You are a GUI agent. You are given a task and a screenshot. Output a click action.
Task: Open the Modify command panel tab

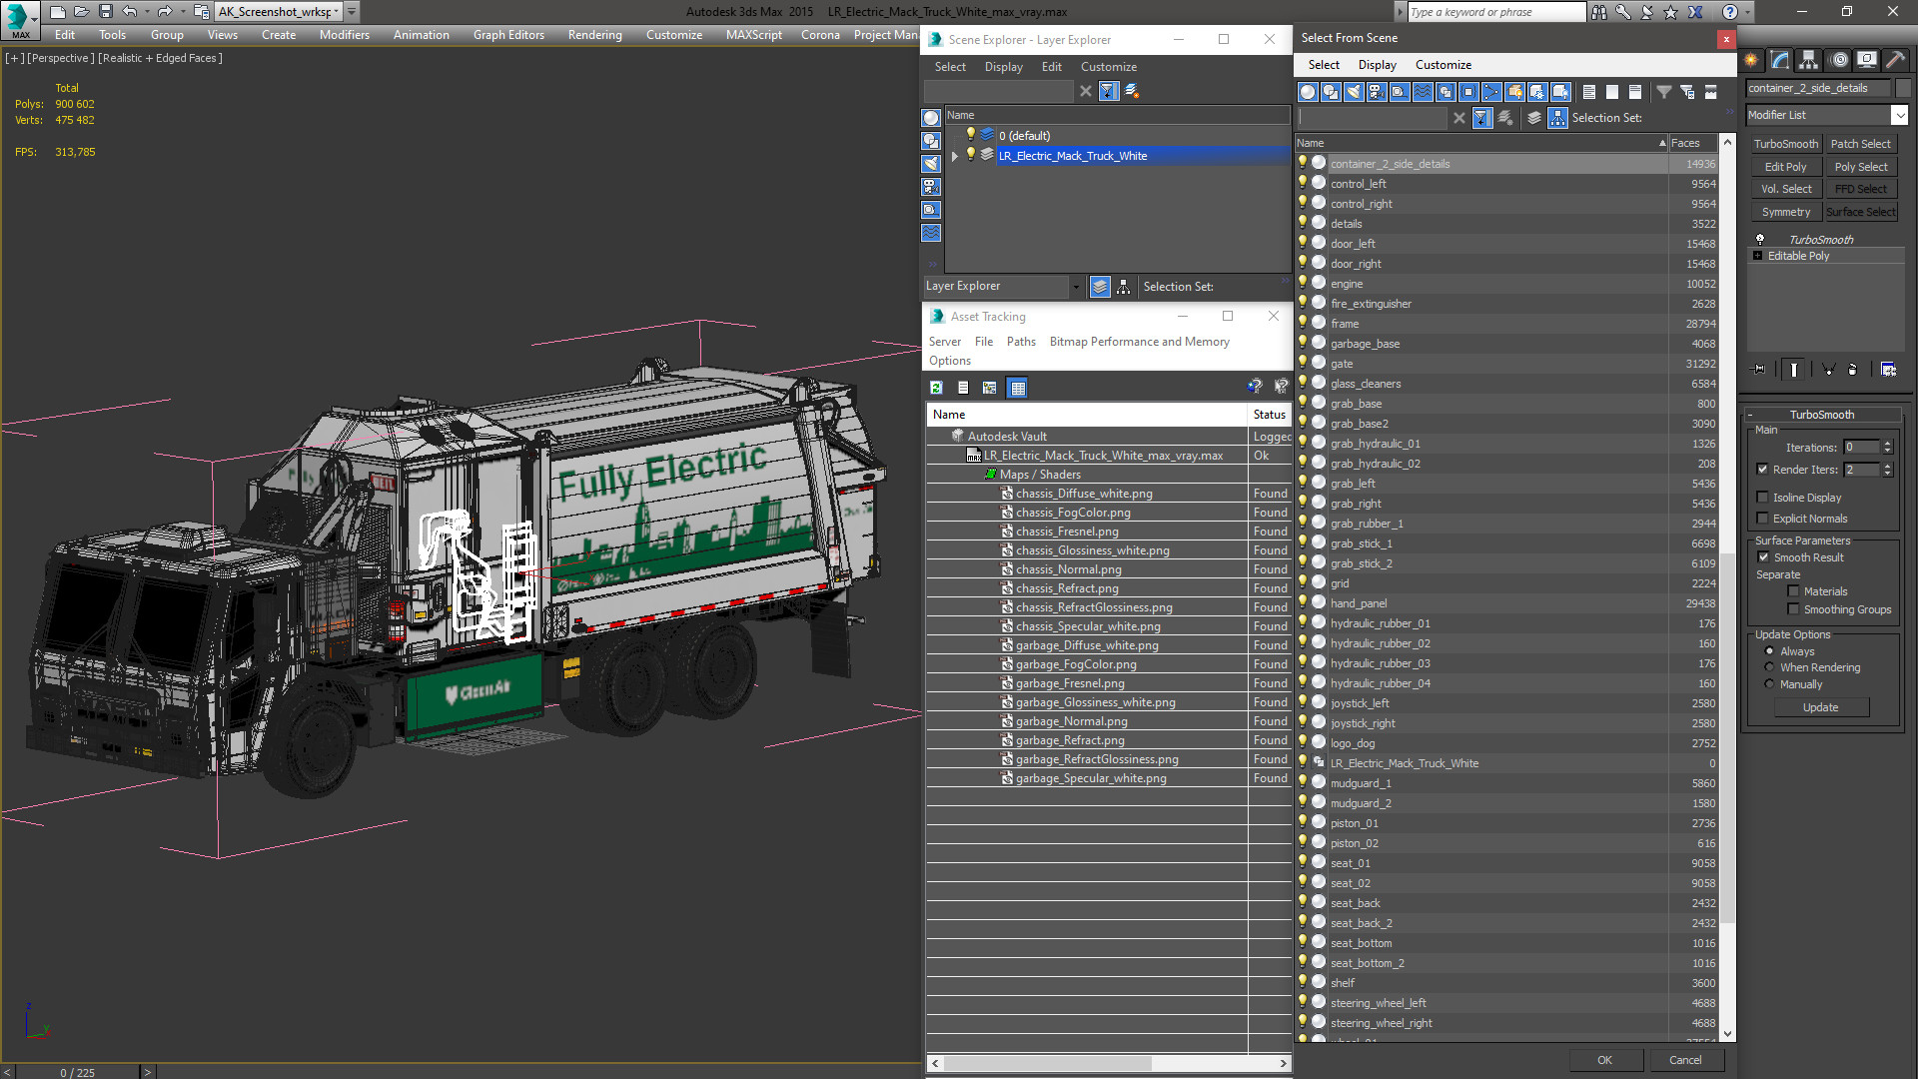click(1780, 60)
